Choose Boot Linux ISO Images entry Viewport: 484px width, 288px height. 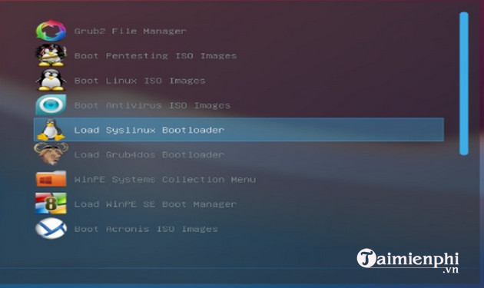click(x=140, y=81)
